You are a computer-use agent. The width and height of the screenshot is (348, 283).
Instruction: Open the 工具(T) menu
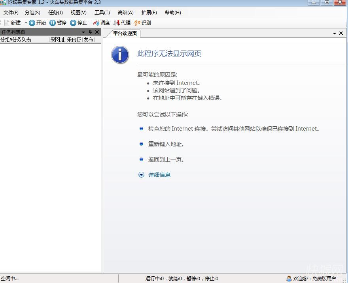(x=102, y=13)
